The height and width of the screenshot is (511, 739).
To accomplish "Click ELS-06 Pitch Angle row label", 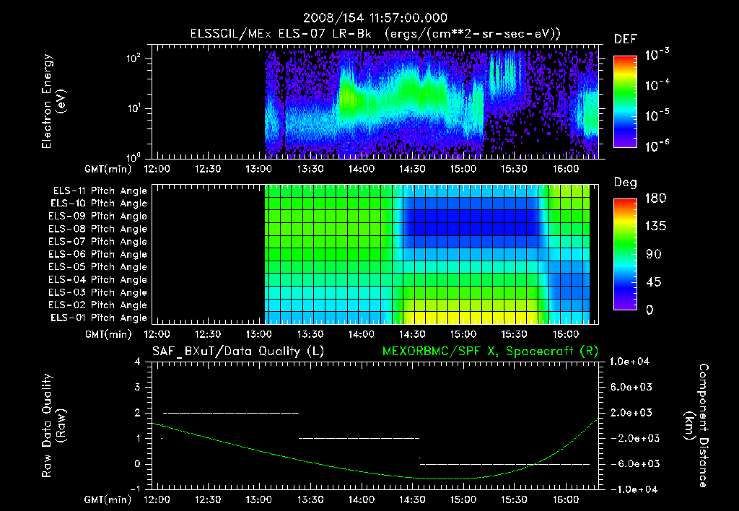I will [x=97, y=255].
